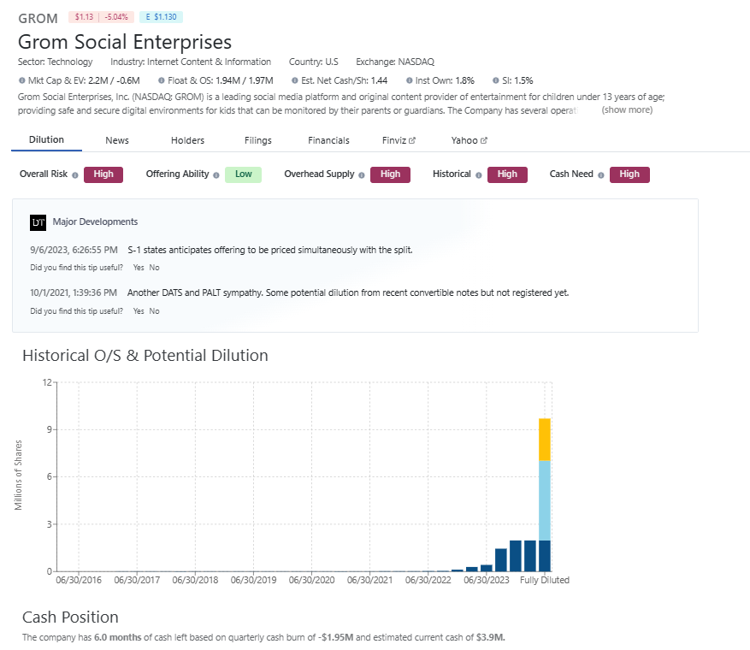Screen dimensions: 750x650
Task: Open the Holders tab
Action: 187,140
